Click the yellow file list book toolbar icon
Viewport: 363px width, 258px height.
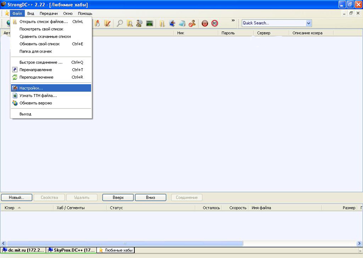(x=162, y=23)
